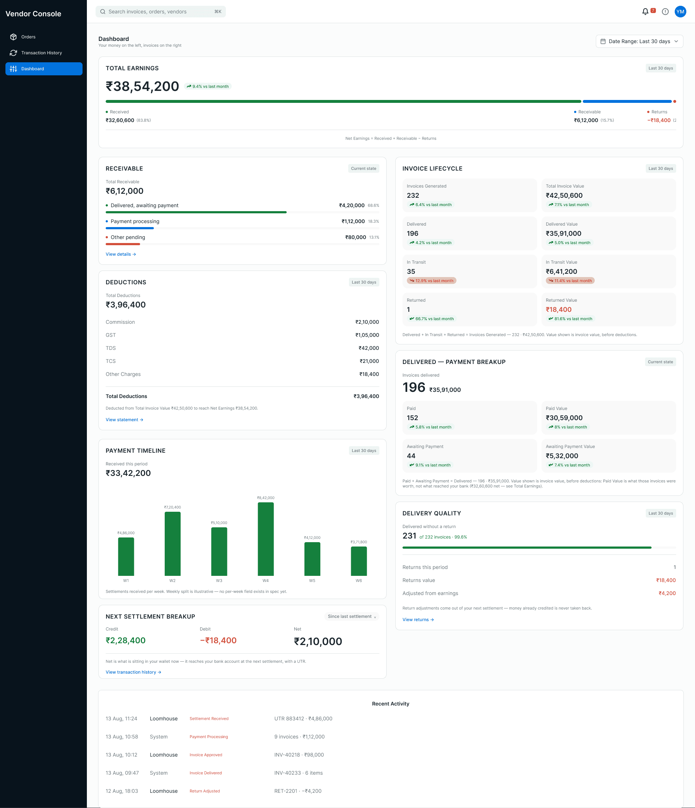Click the Current state tag on Receivable card
Screen dimensions: 695x808
(363, 168)
